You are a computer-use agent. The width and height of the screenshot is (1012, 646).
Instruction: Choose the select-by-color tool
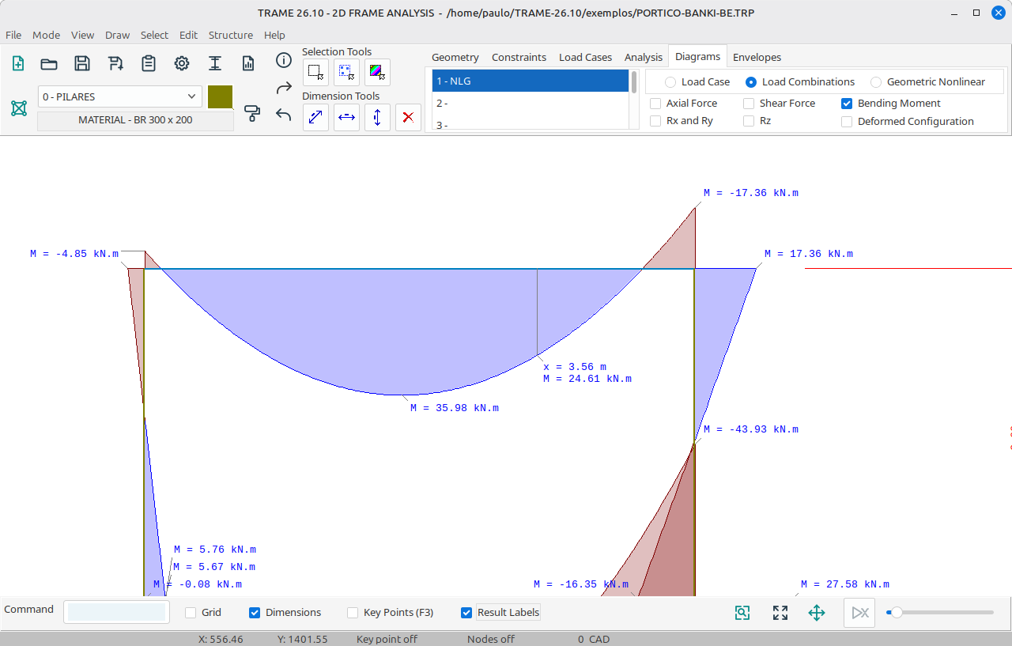pos(377,73)
